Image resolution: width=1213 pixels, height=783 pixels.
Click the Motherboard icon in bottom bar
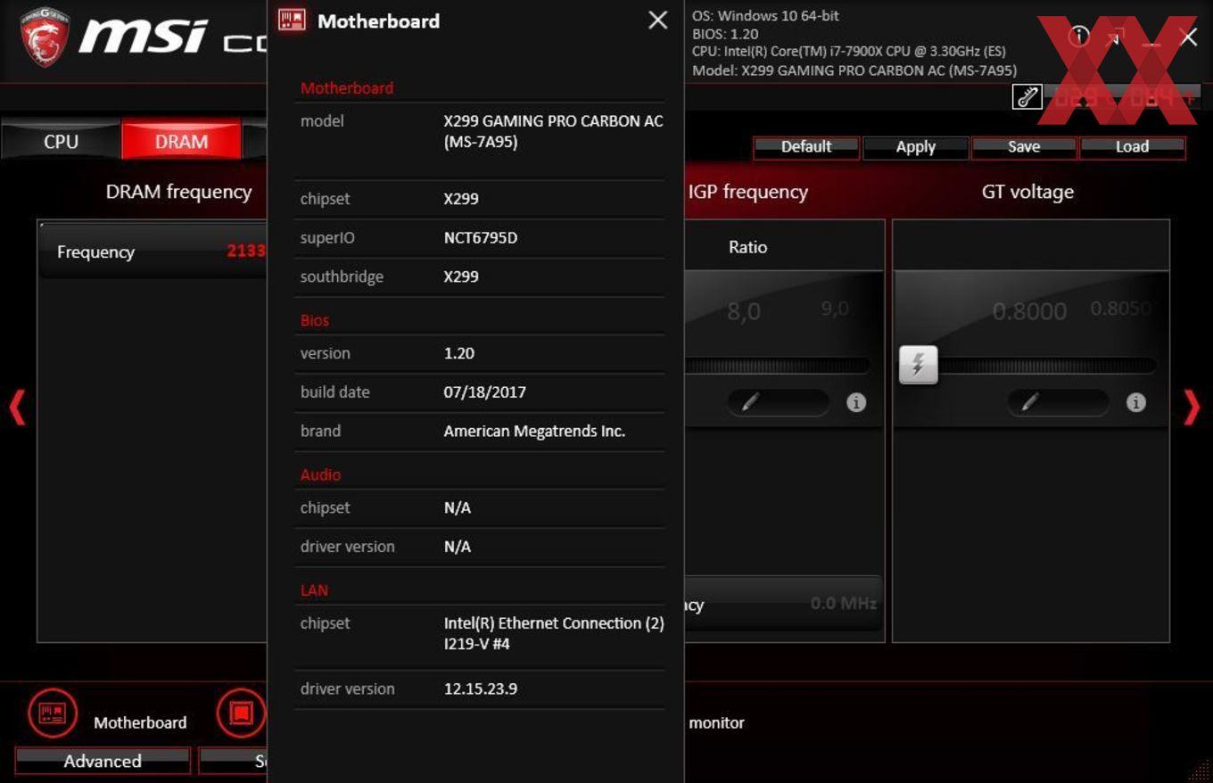[53, 713]
